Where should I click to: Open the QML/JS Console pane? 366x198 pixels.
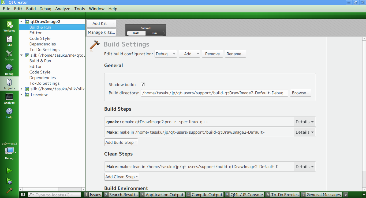coord(244,195)
